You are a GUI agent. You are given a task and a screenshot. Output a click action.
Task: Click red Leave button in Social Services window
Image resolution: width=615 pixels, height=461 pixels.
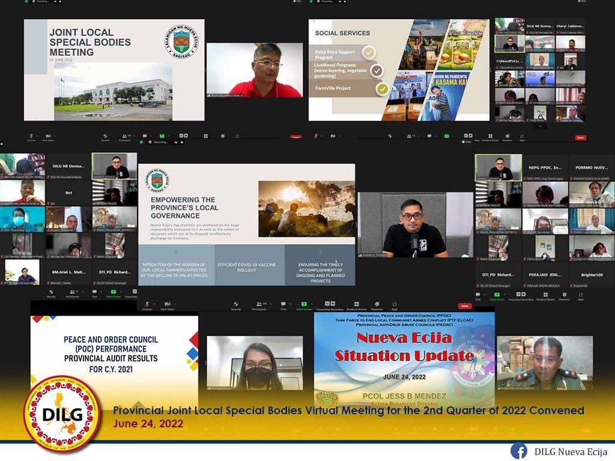click(581, 137)
